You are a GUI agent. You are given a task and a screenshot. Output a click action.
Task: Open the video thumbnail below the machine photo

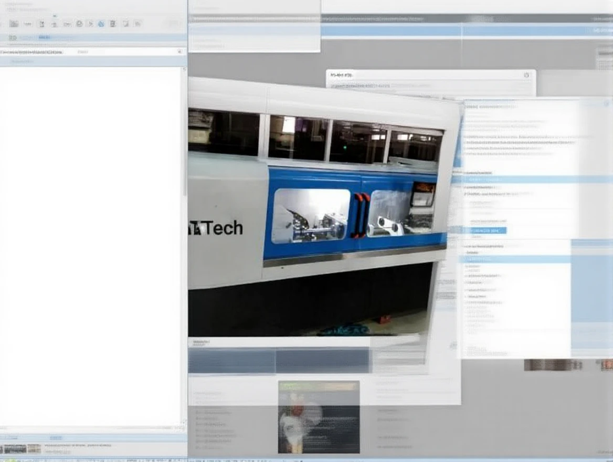(x=319, y=417)
